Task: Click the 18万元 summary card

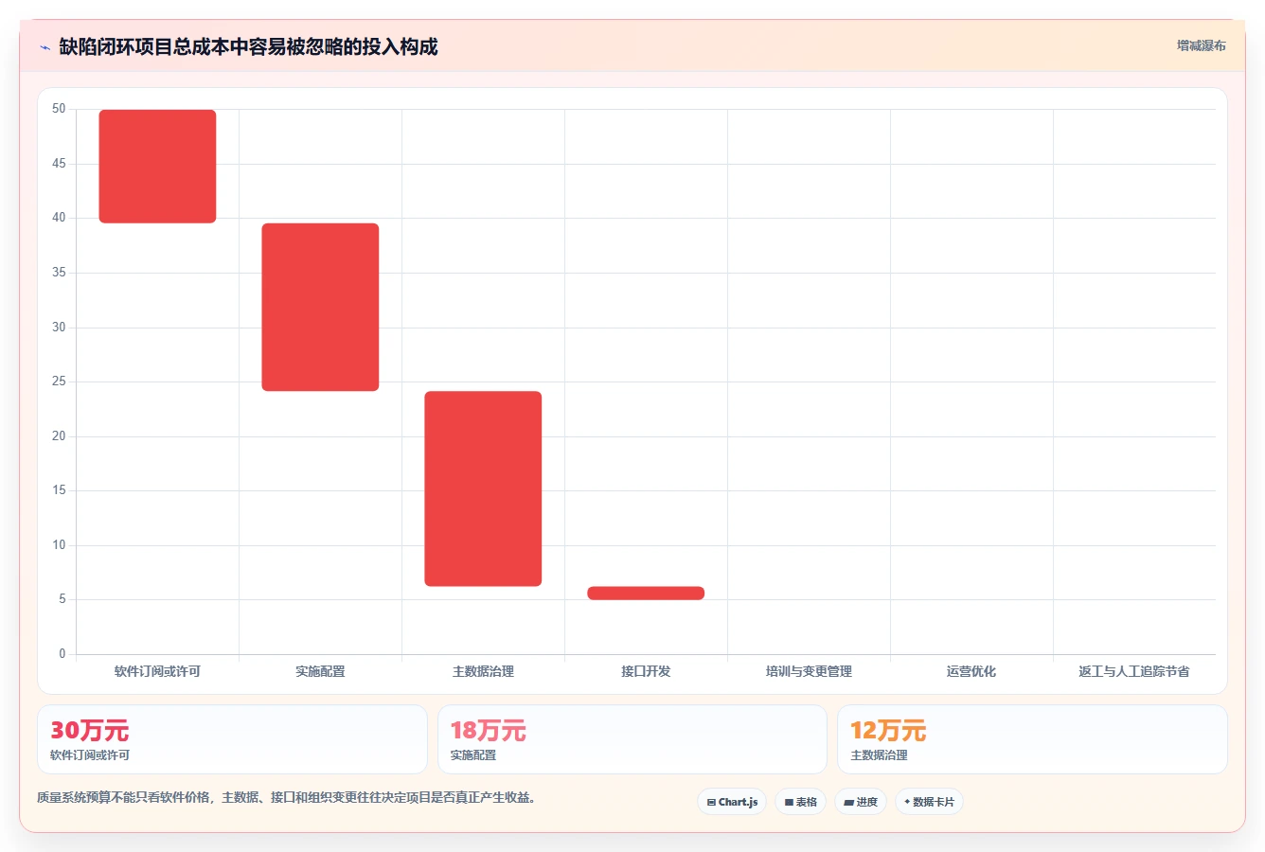Action: [632, 739]
